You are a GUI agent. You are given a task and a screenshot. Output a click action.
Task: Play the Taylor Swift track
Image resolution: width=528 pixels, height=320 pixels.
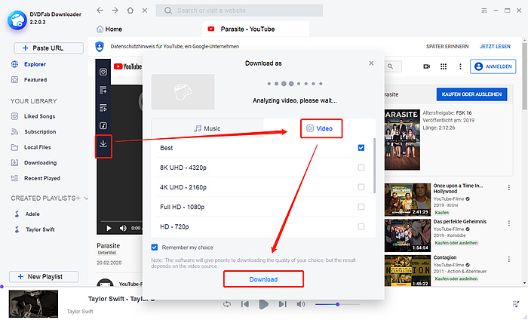tap(263, 304)
